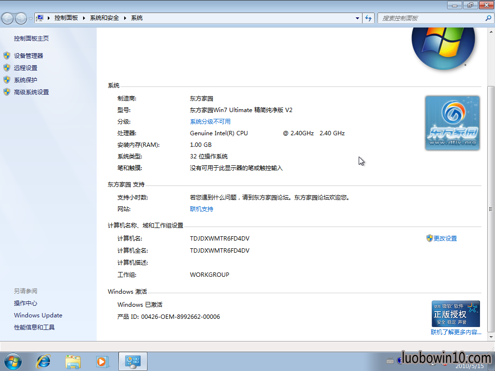Click the product ID 00426-OEM-8992662-00006

[x=181, y=317]
